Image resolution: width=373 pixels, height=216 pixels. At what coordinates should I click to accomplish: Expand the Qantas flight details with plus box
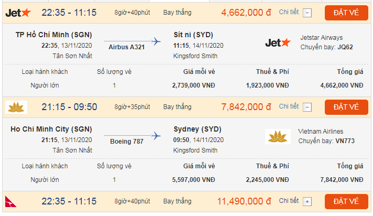tap(308, 201)
